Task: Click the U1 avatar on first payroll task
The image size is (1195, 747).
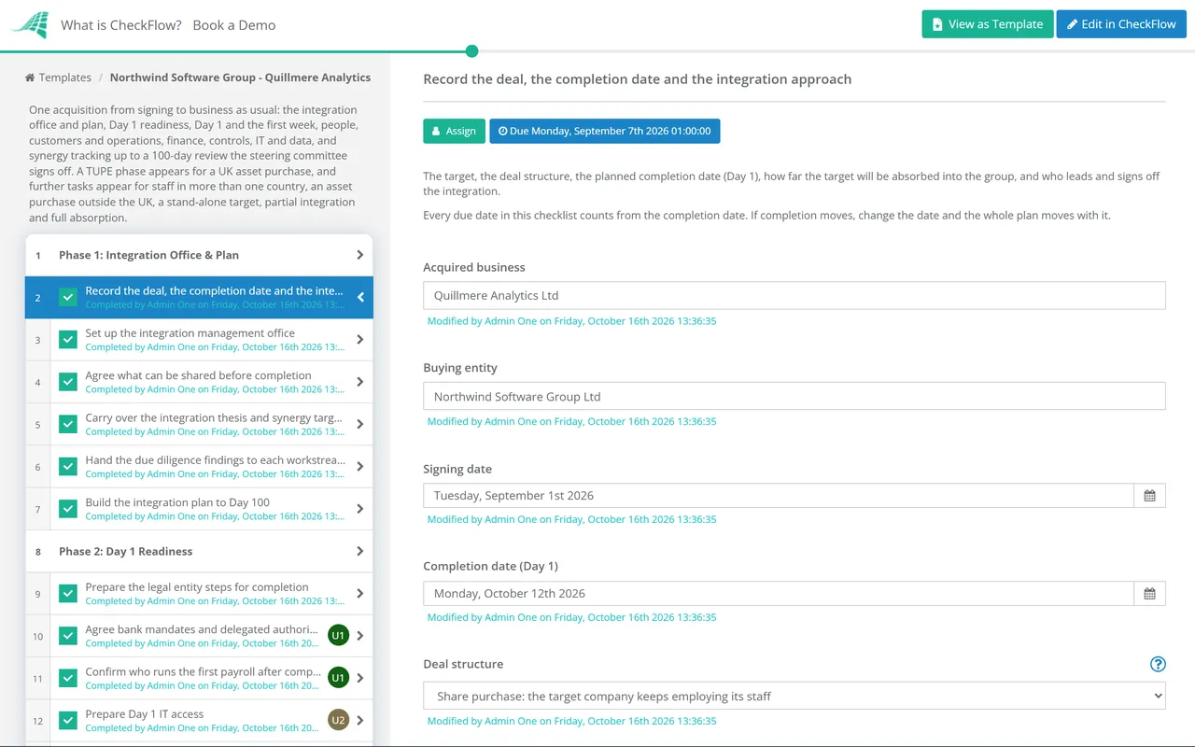Action: click(338, 678)
